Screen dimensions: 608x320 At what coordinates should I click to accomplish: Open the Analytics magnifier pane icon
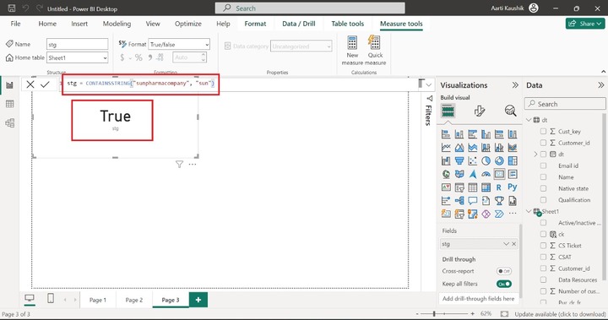[510, 111]
